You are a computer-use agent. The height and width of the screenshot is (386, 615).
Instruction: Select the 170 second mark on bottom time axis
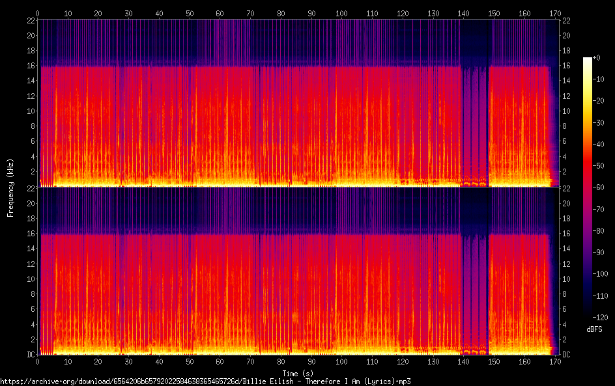click(x=554, y=361)
